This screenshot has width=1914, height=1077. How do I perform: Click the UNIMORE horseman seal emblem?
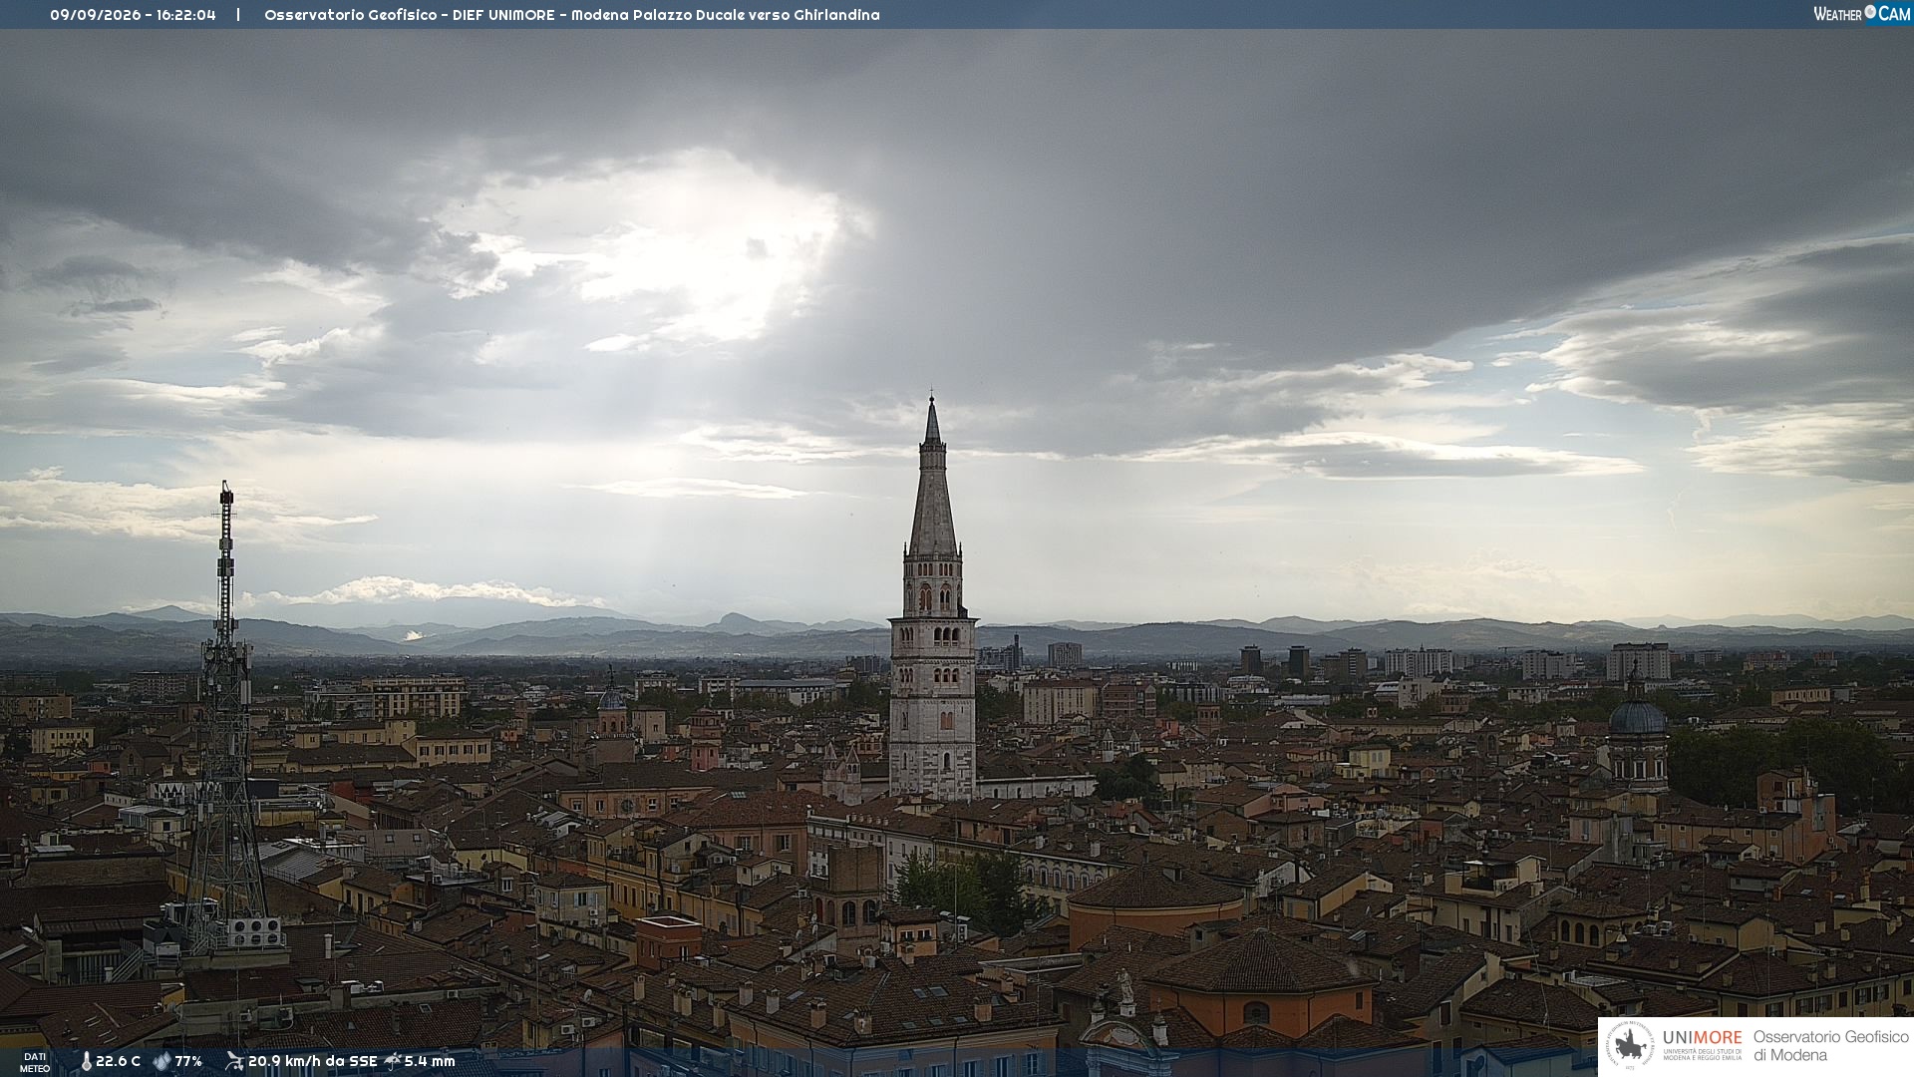click(1631, 1046)
